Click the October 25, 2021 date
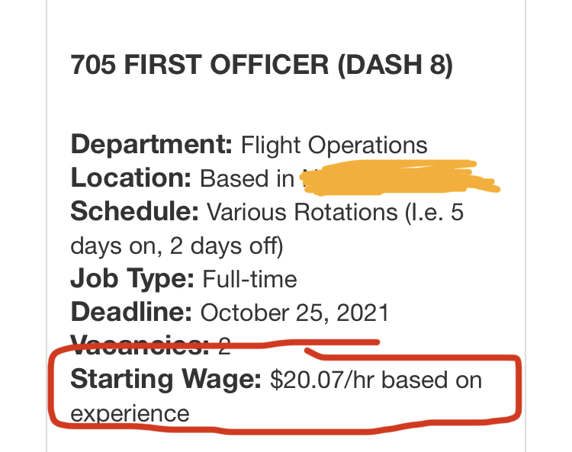Image resolution: width=572 pixels, height=452 pixels. 294,313
